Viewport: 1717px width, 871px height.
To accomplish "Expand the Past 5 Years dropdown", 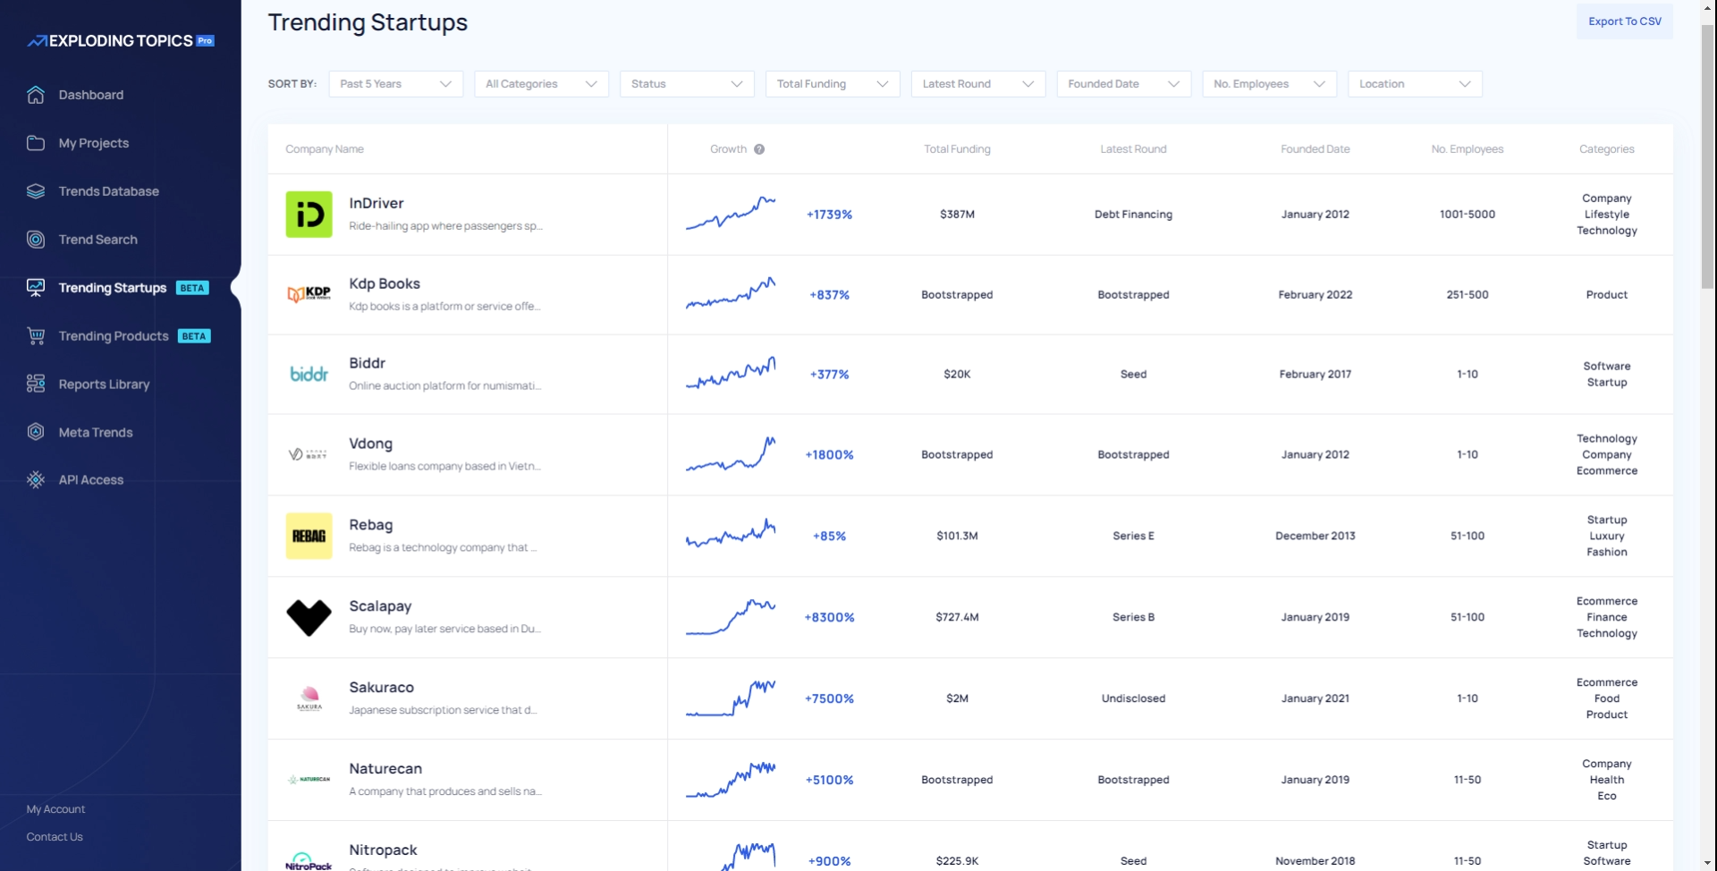I will tap(395, 84).
